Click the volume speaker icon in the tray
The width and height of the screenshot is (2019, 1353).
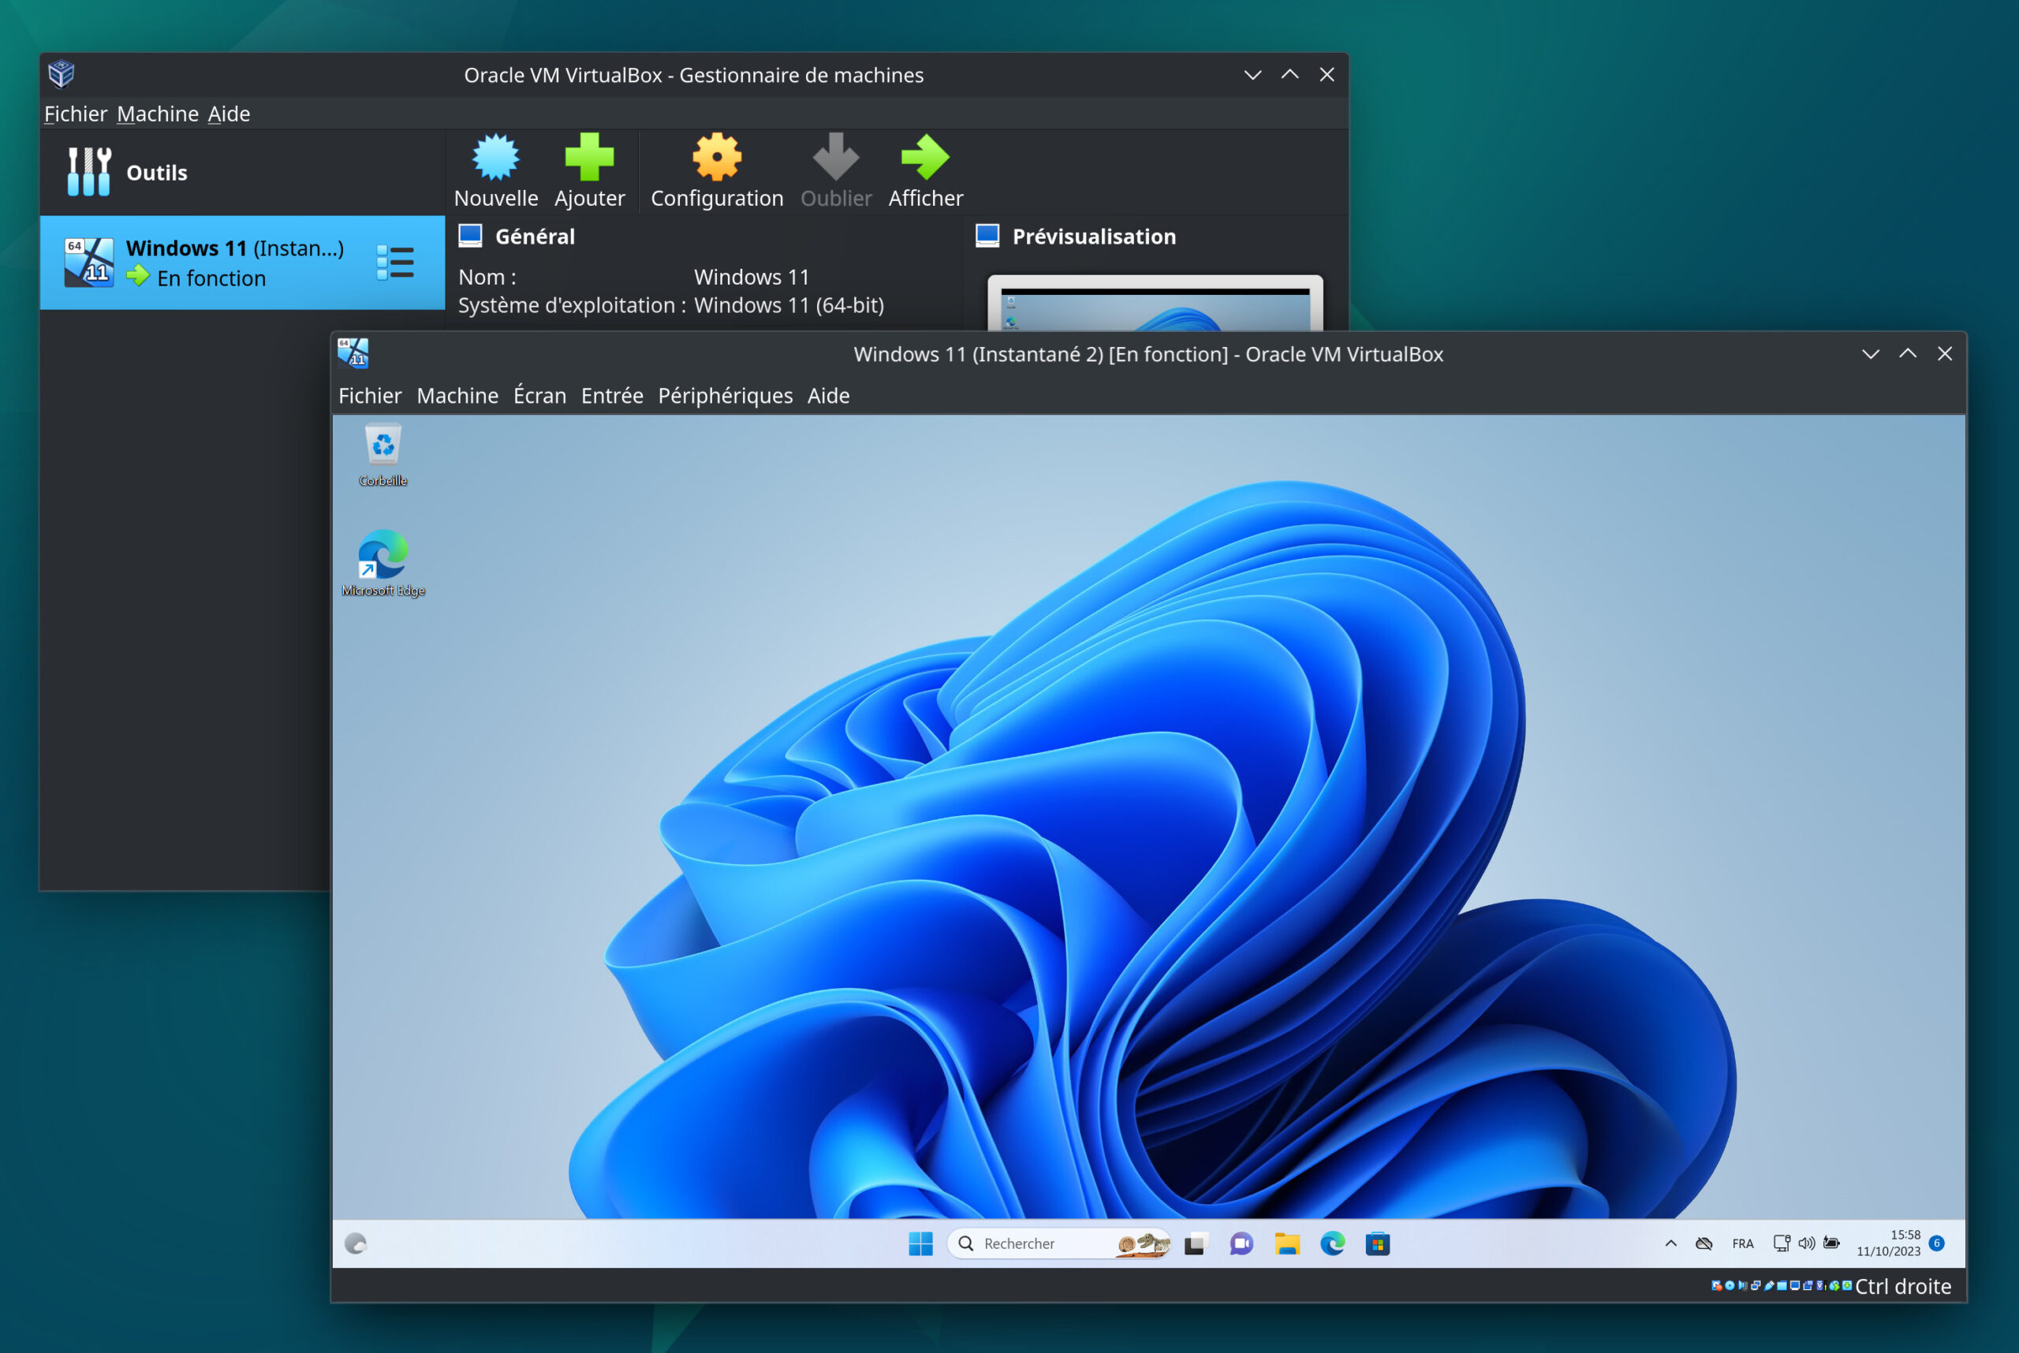tap(1807, 1243)
